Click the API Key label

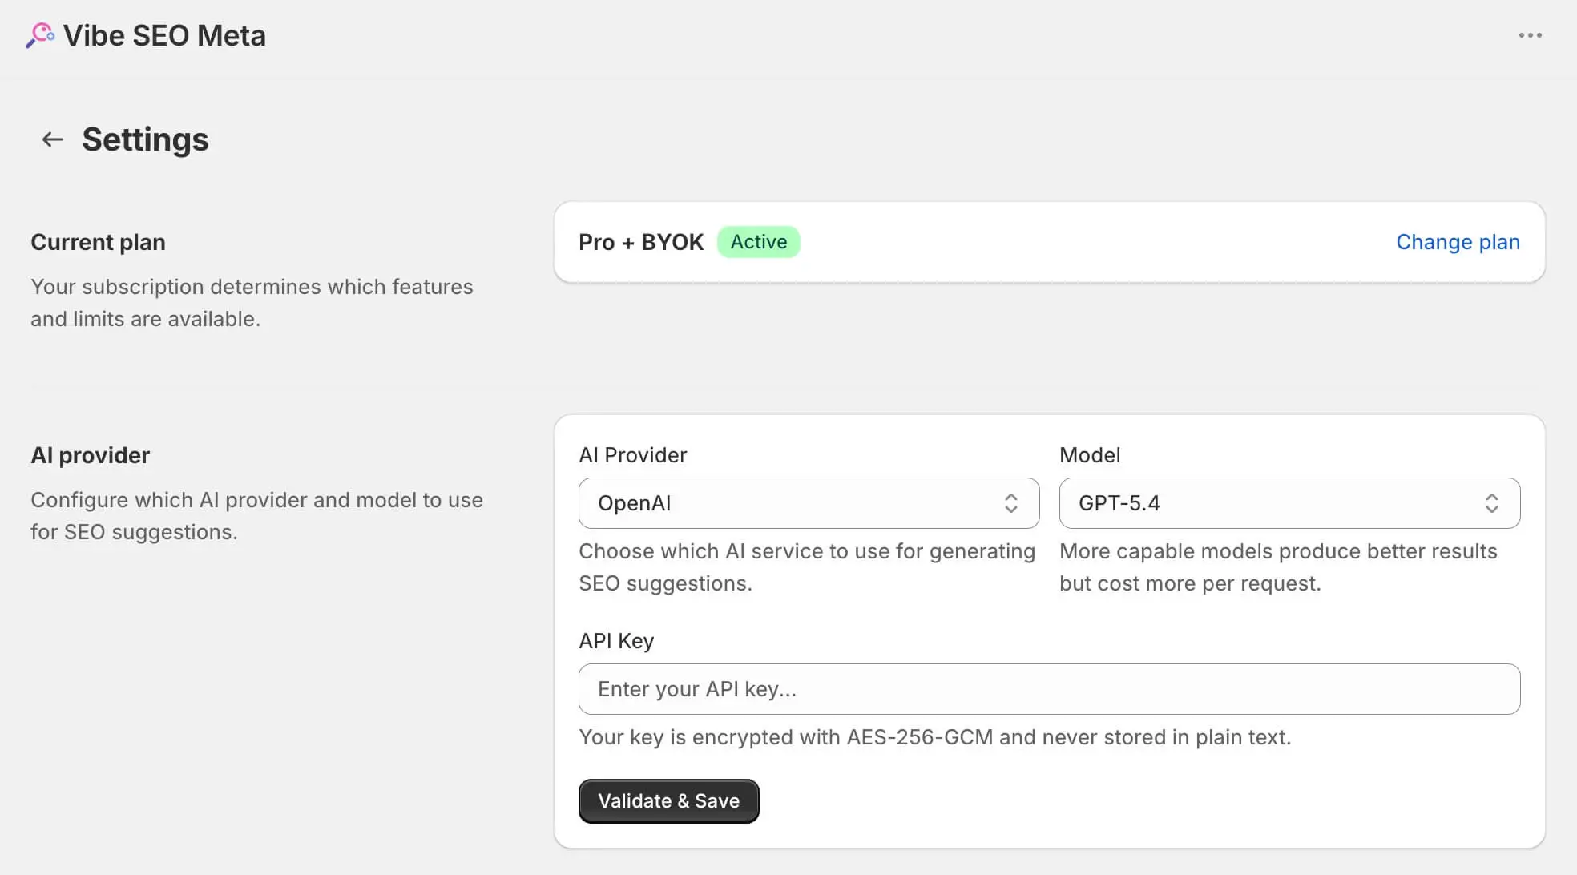pos(616,640)
